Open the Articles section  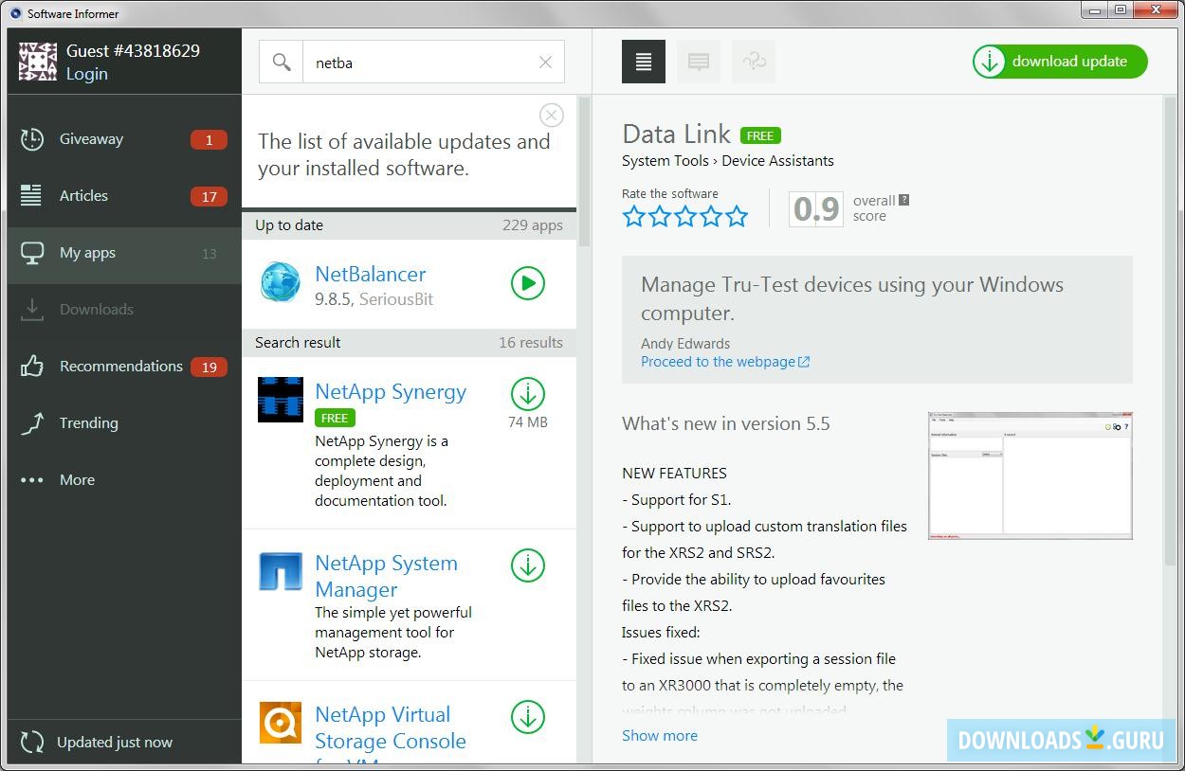(83, 196)
